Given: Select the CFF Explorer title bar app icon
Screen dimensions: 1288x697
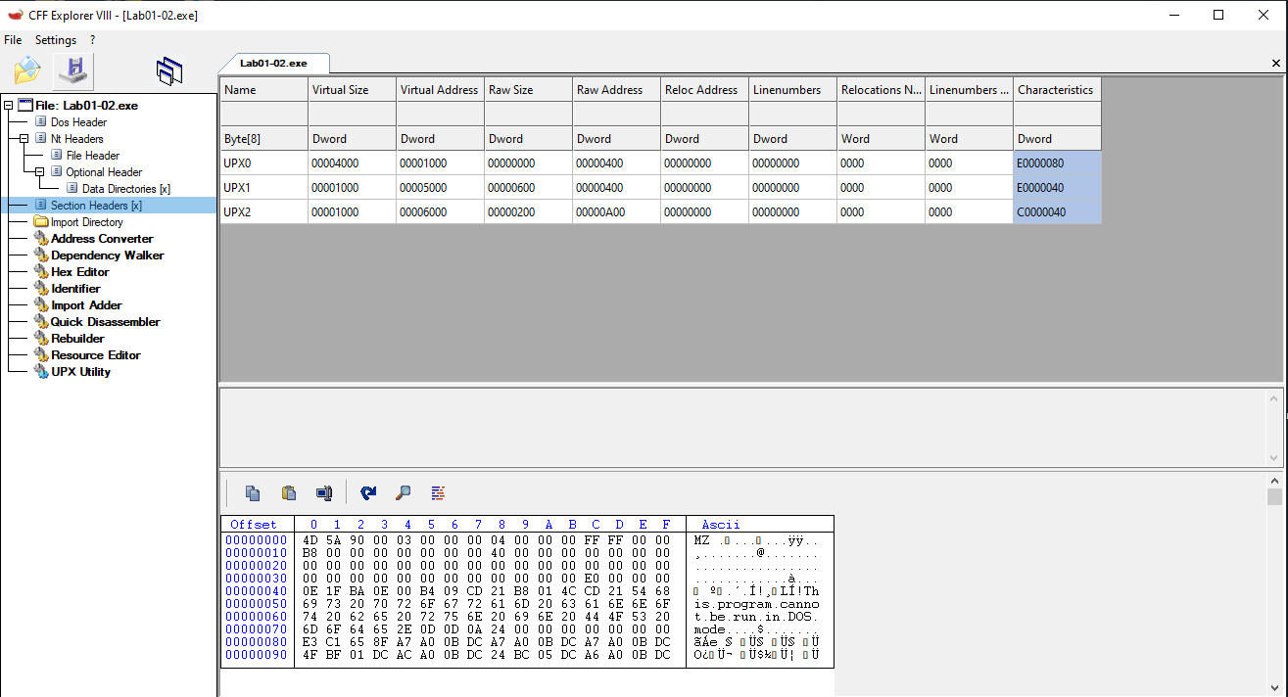Looking at the screenshot, I should 14,15.
